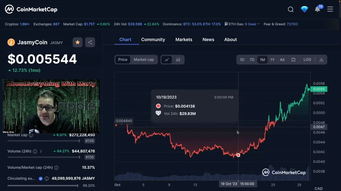This screenshot has width=341, height=191.
Task: Open the Markets tab
Action: (x=184, y=40)
